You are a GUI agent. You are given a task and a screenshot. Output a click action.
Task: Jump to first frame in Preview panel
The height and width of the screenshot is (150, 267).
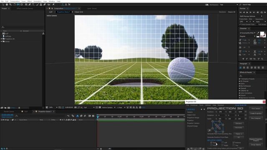click(241, 12)
